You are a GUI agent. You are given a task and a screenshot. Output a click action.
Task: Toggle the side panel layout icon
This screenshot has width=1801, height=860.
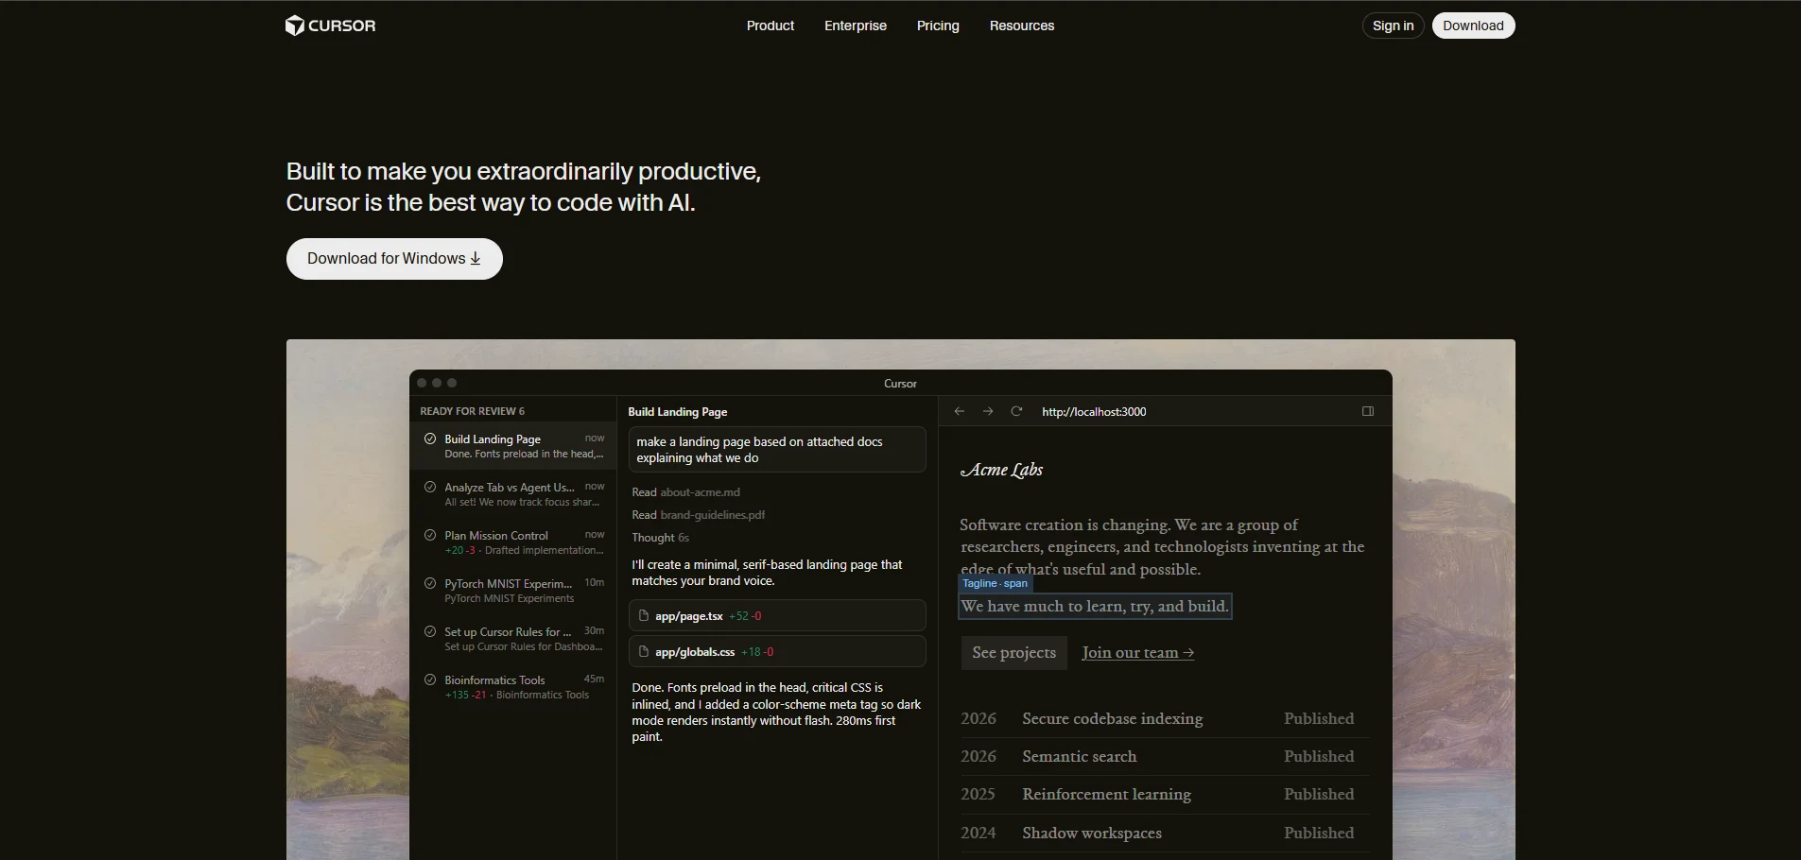click(1367, 411)
